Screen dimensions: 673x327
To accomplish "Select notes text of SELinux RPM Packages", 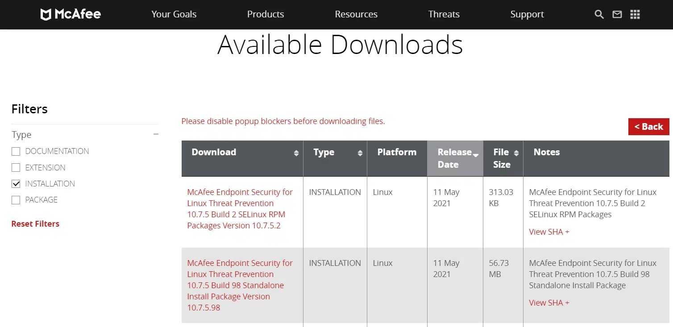I will click(593, 203).
